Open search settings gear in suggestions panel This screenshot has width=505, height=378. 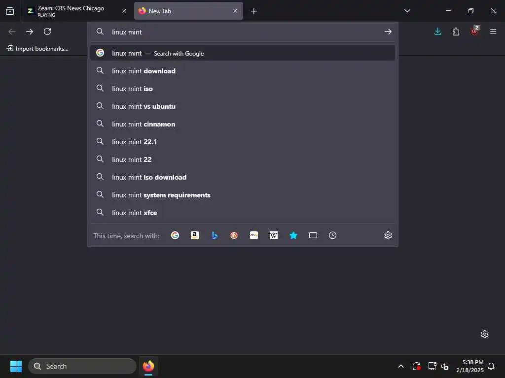click(x=388, y=235)
